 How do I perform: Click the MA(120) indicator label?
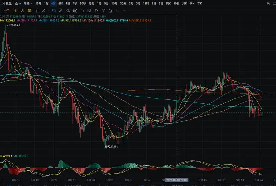(93, 21)
